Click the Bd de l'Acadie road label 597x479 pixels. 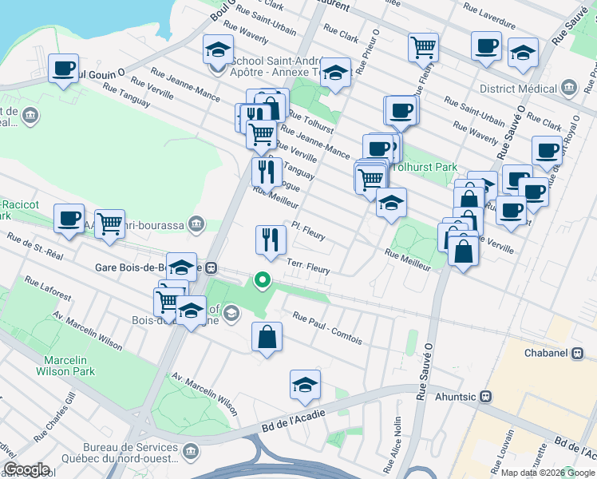pos(294,421)
